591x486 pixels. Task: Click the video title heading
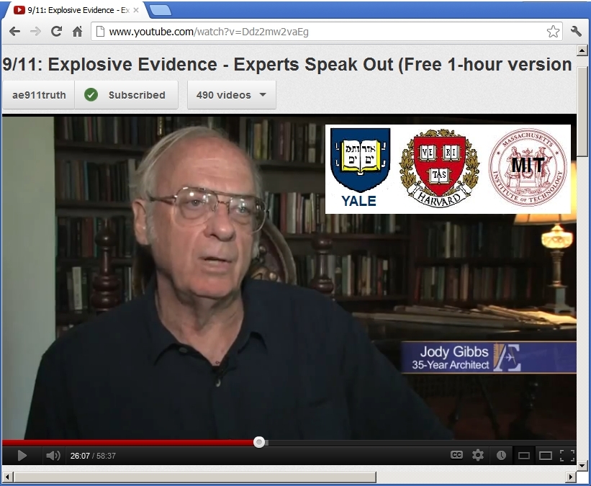[287, 64]
